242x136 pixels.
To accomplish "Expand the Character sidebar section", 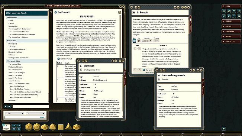I will tap(231, 42).
